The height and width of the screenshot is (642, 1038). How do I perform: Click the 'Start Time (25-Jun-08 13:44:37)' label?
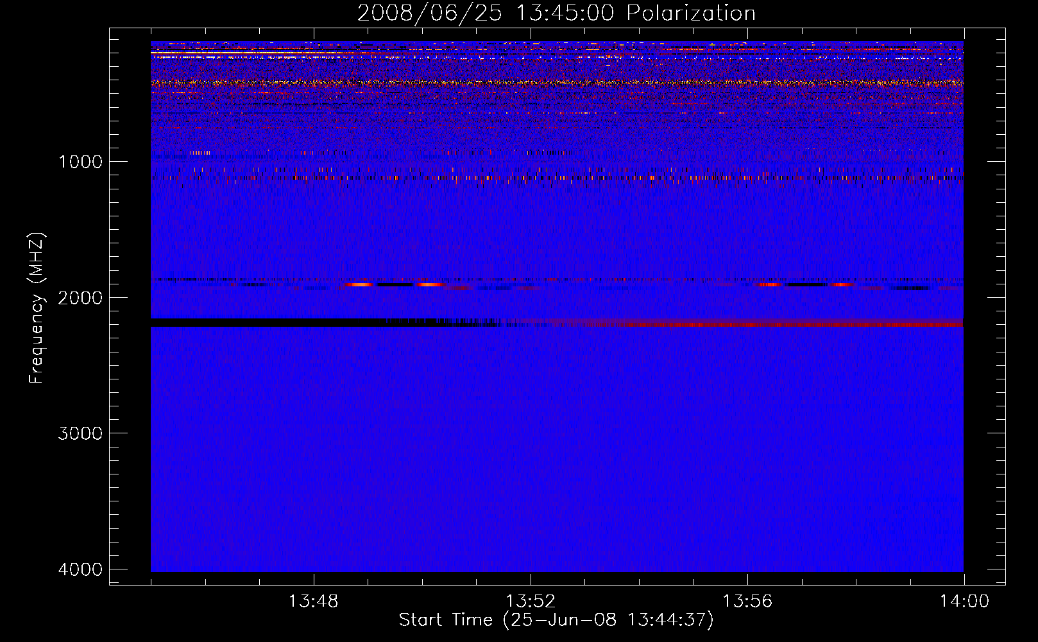(x=556, y=620)
